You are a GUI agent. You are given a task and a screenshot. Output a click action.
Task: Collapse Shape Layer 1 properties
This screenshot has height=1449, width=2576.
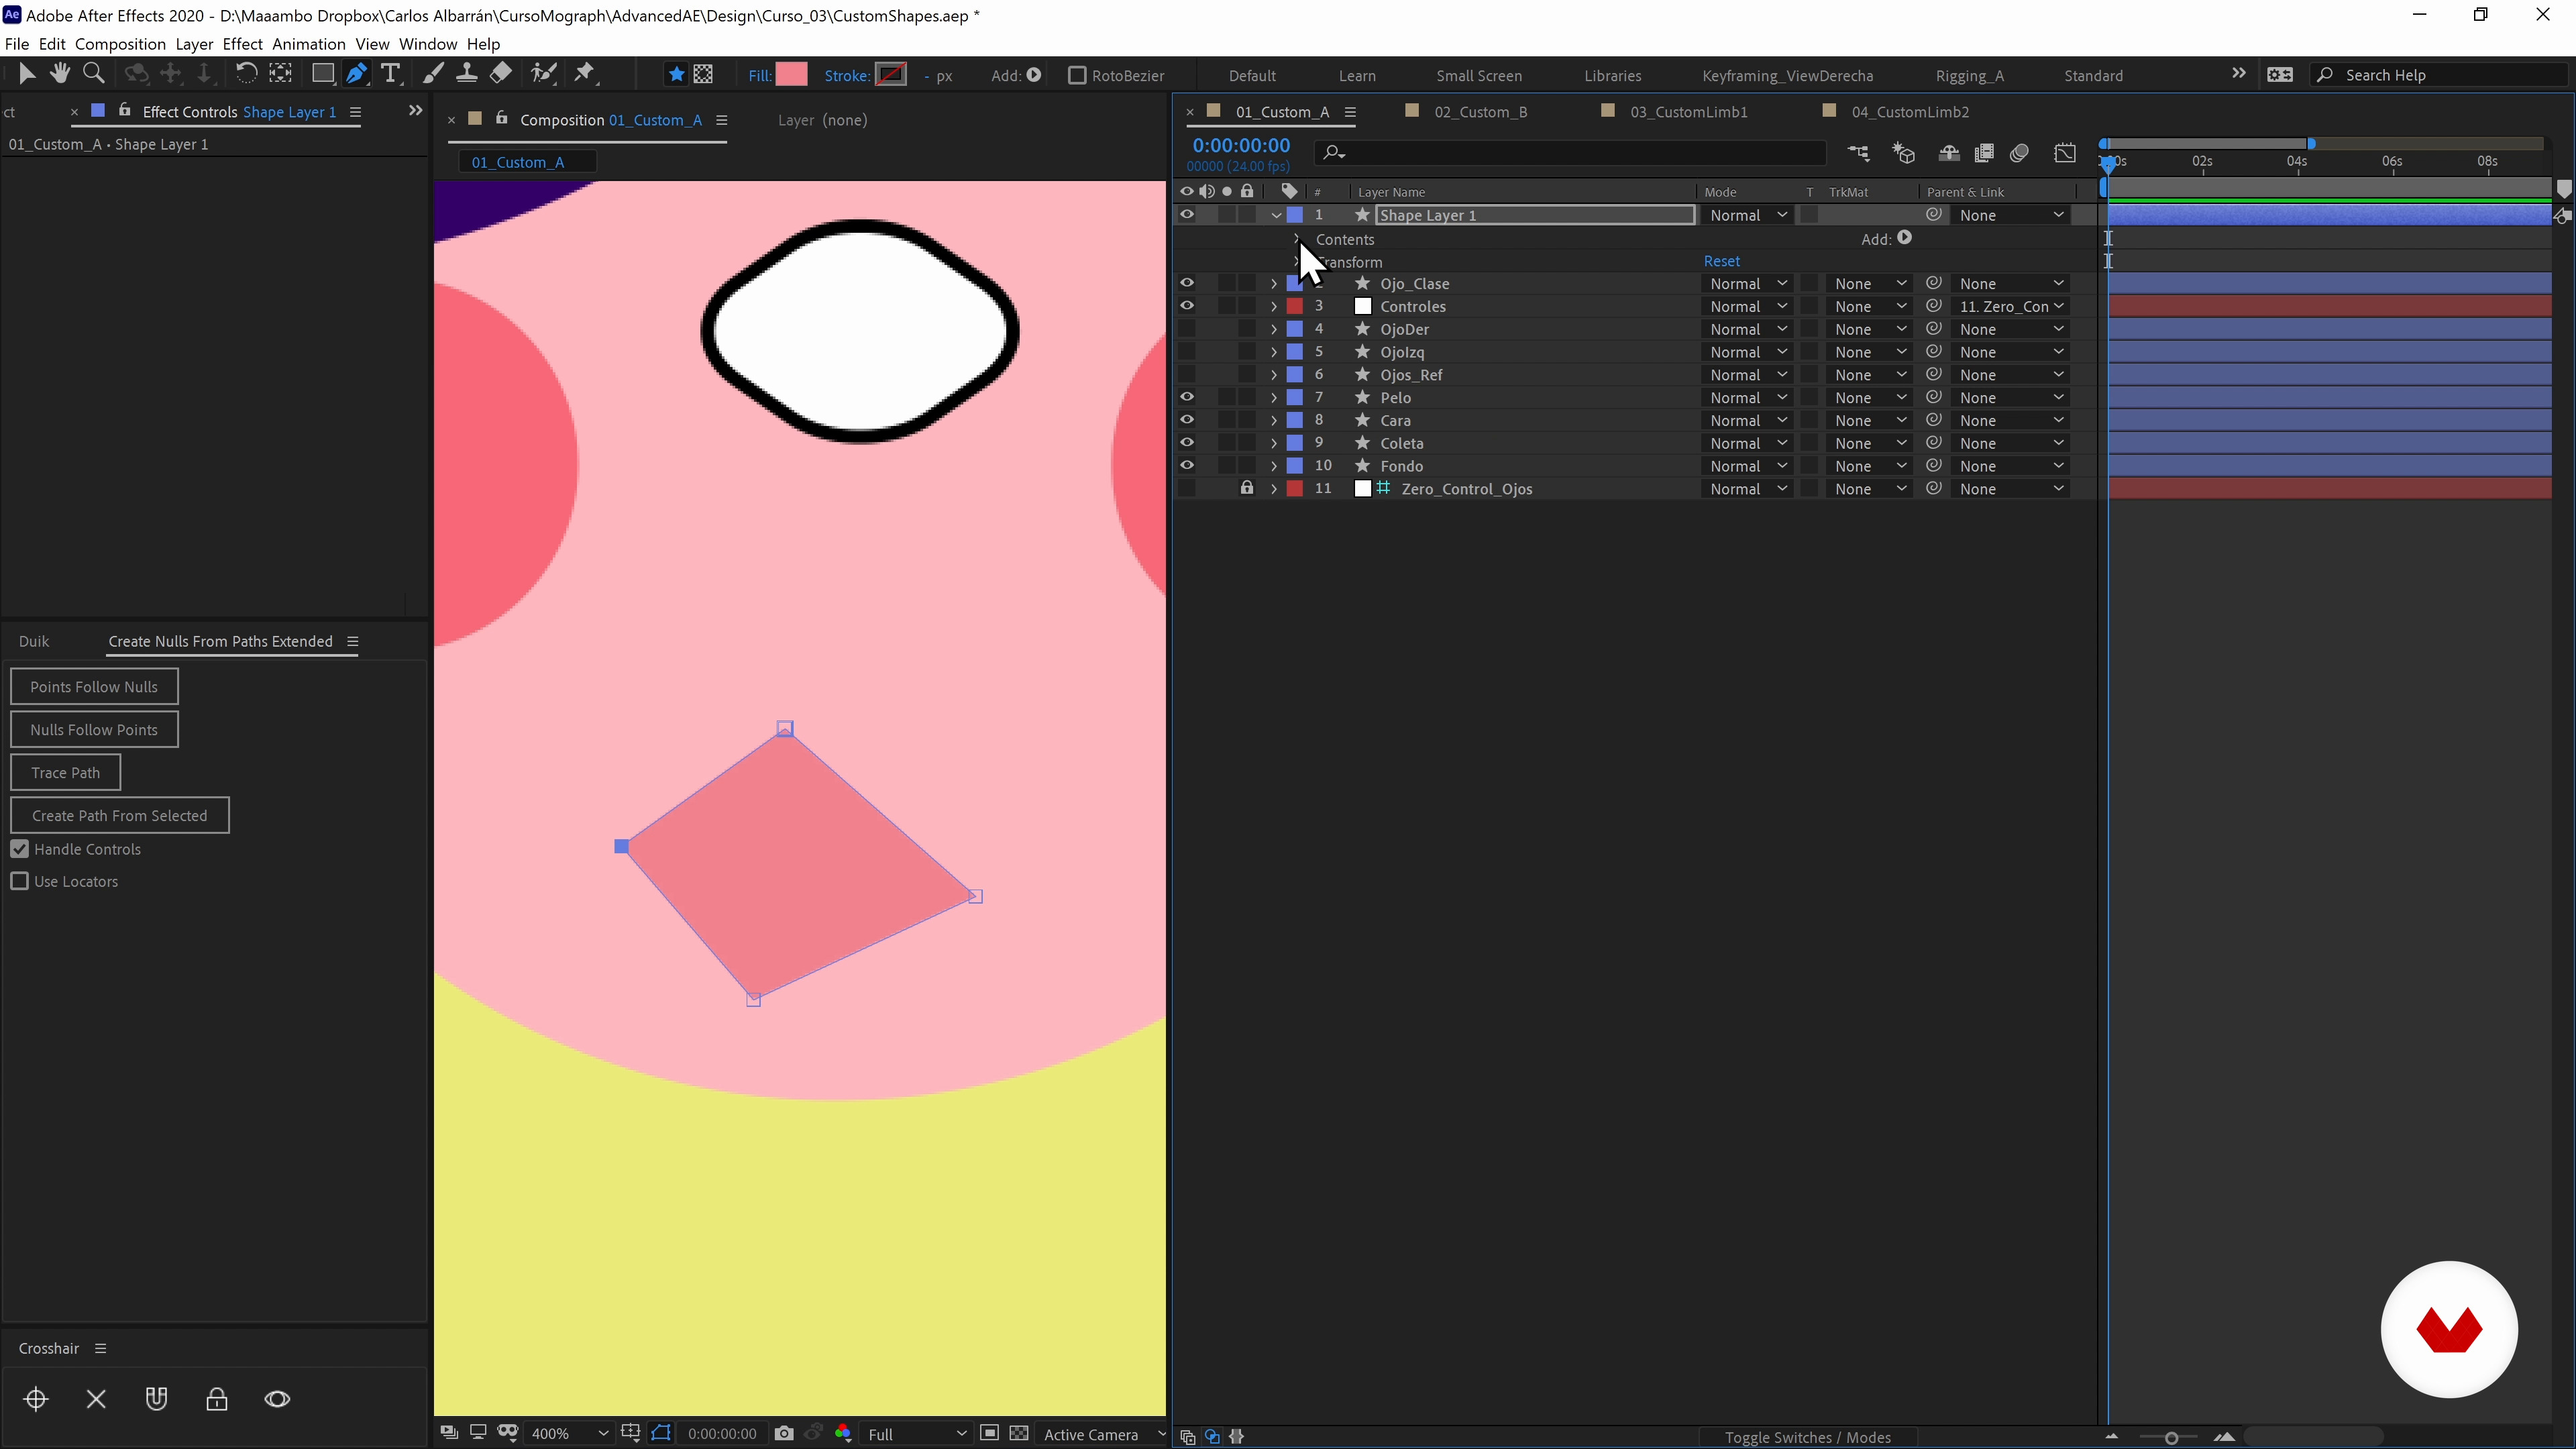pyautogui.click(x=1276, y=215)
